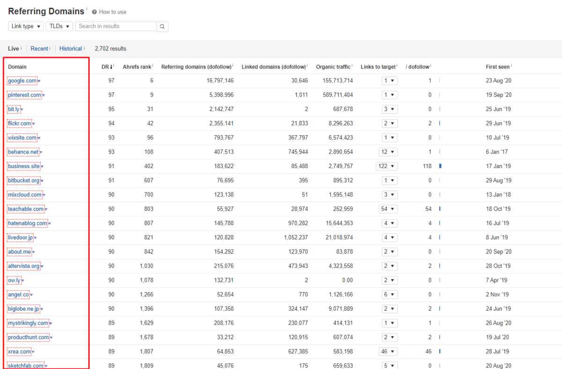562x369 pixels.
Task: Open the livedoor.jp domain link
Action: tap(21, 237)
